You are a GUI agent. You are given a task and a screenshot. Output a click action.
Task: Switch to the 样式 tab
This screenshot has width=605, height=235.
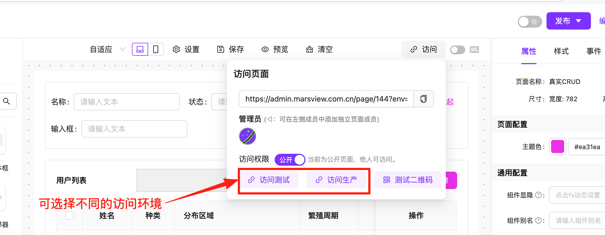tap(561, 51)
